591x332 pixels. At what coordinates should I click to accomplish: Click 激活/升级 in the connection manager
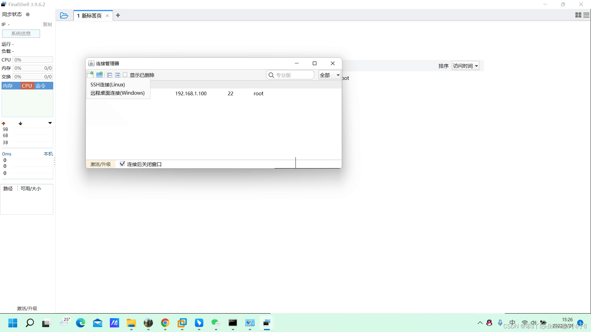[x=100, y=164]
